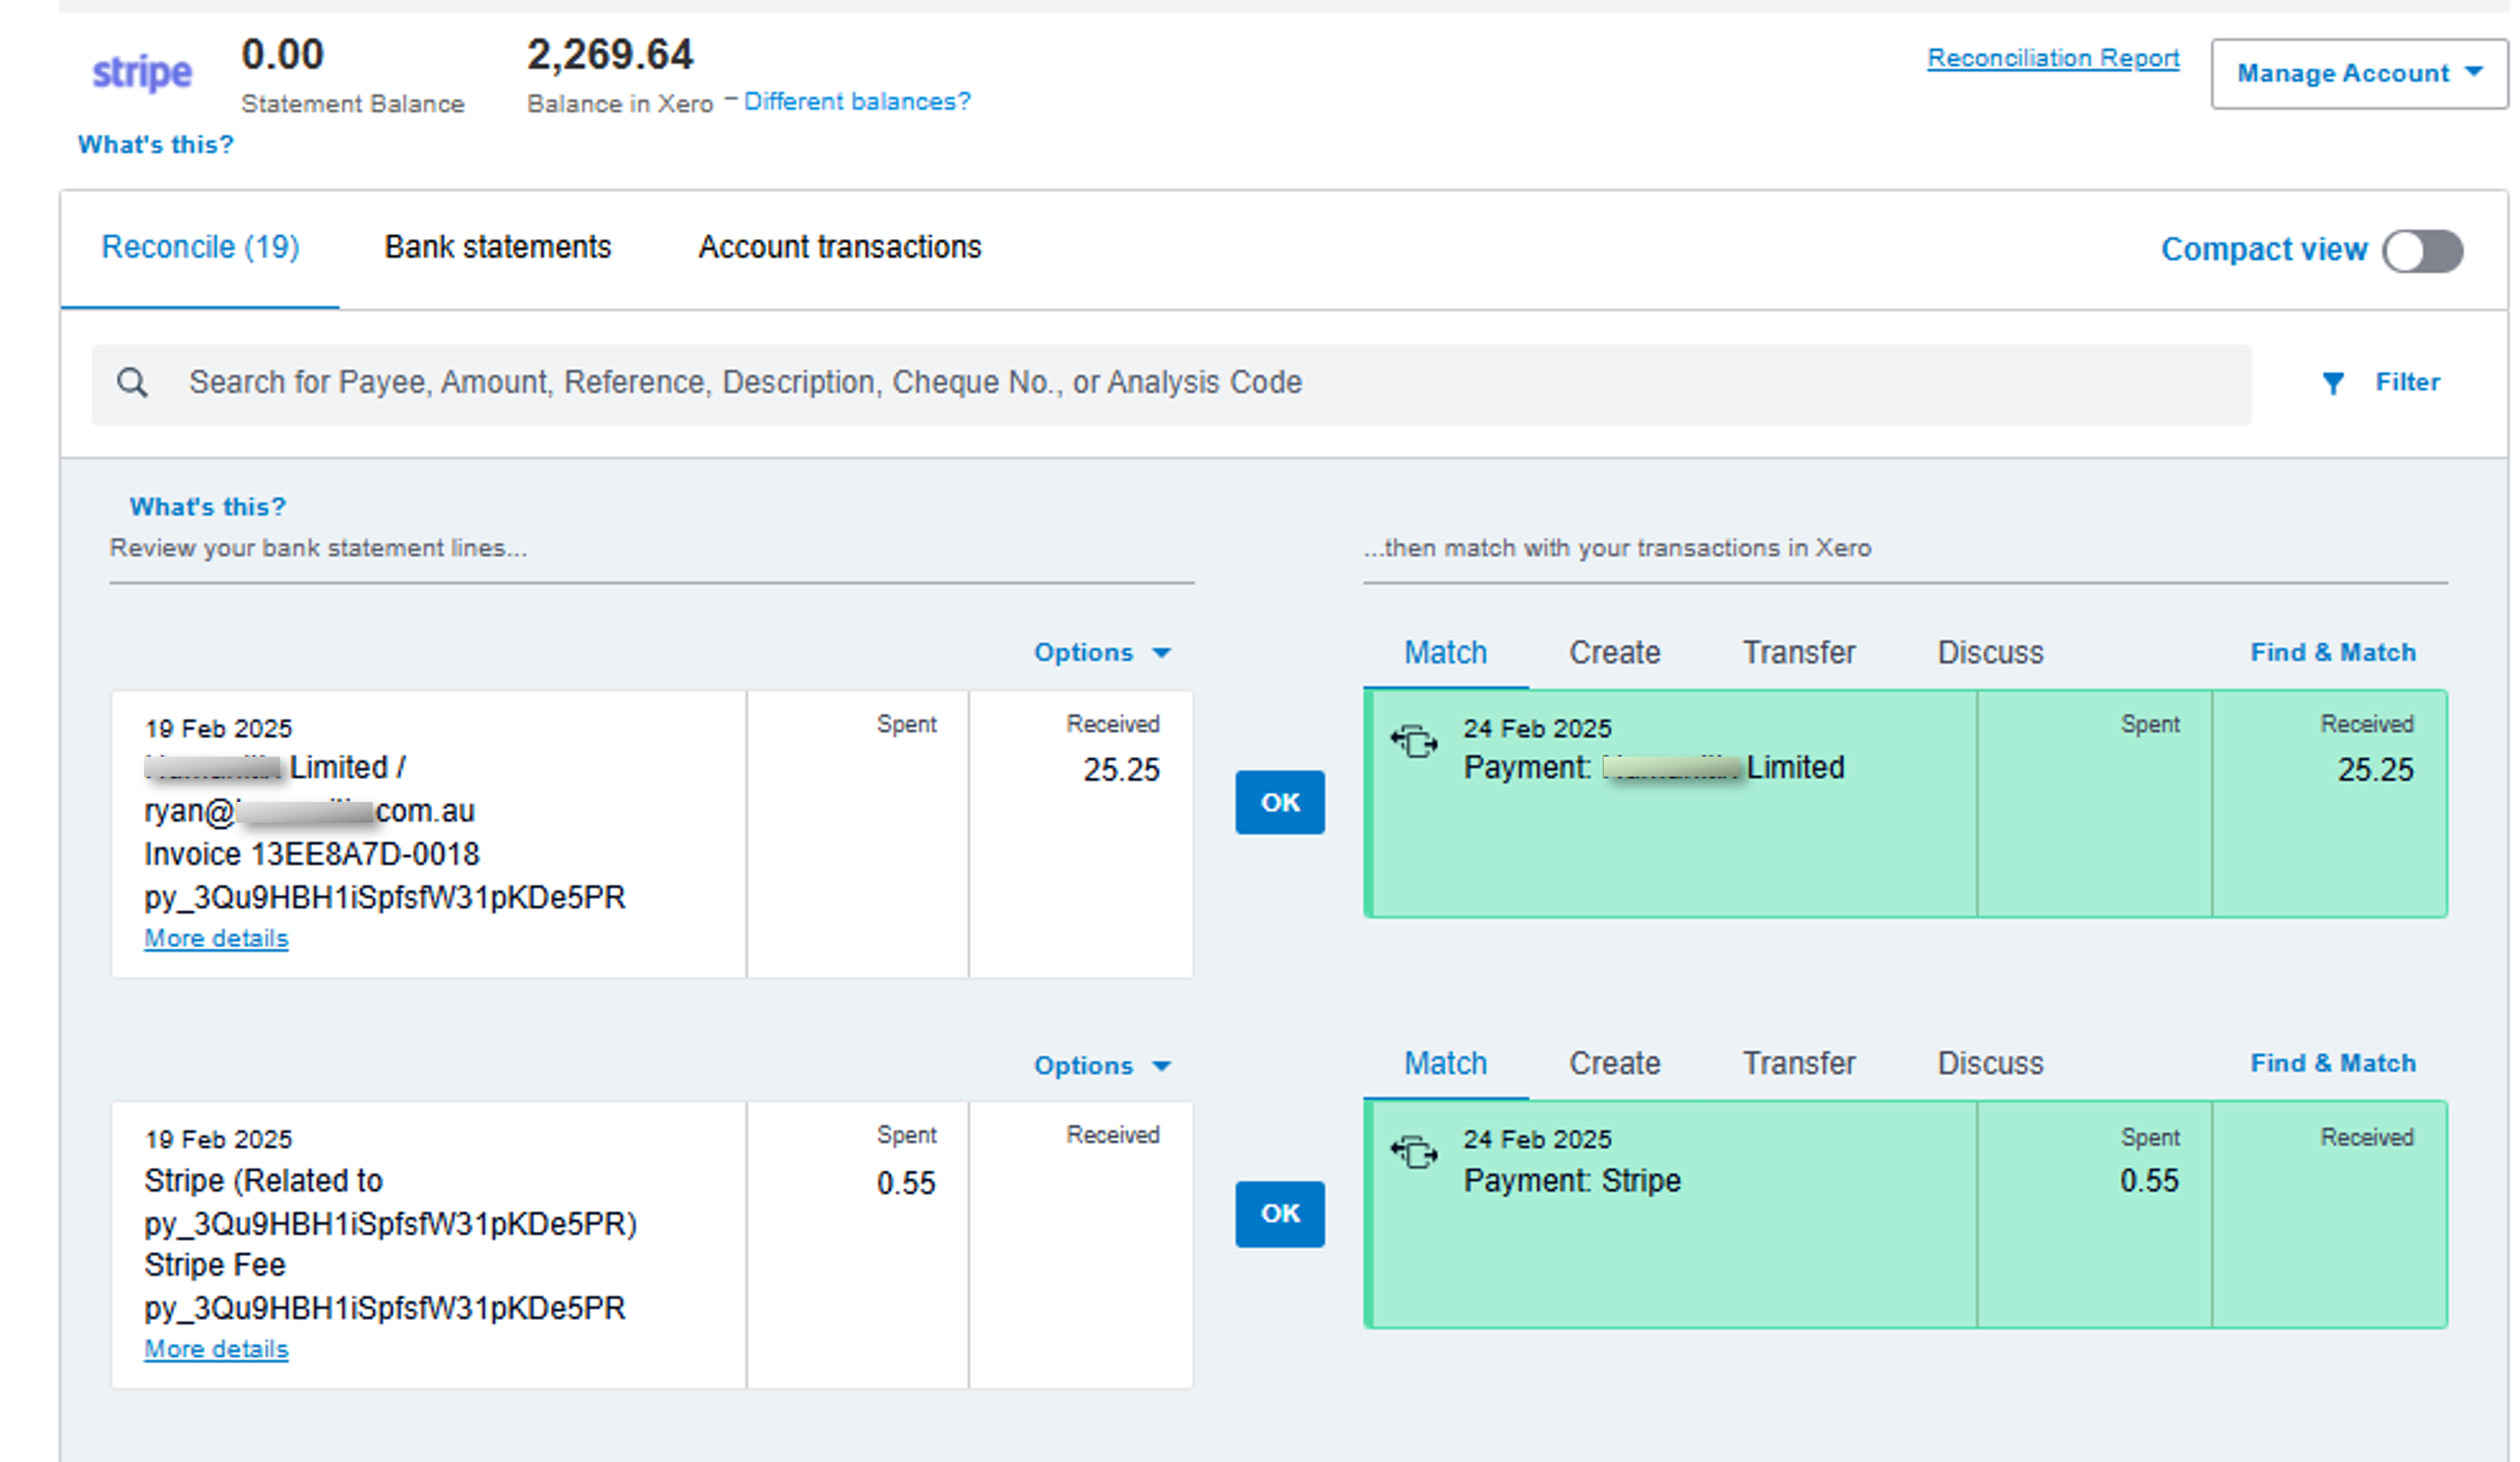Open the Discuss tab on the first match panel
Viewport: 2520px width, 1462px height.
coord(1990,652)
